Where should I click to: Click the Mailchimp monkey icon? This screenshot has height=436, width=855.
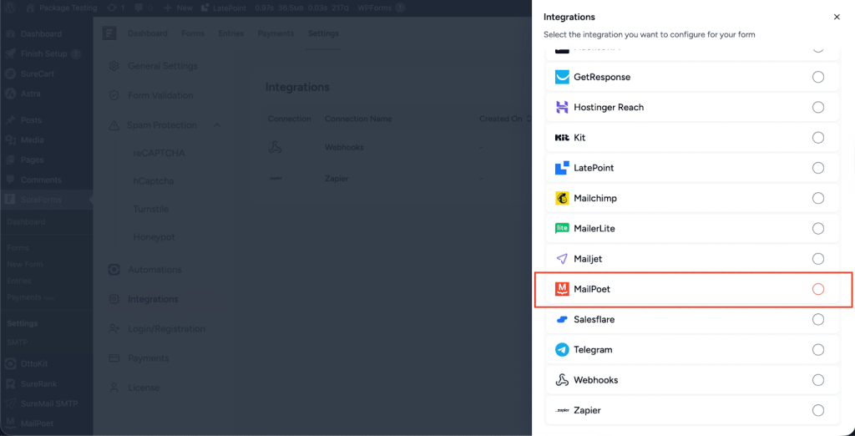click(x=562, y=199)
